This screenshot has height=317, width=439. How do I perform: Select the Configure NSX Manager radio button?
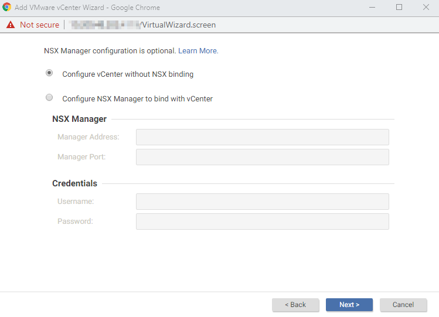(49, 98)
